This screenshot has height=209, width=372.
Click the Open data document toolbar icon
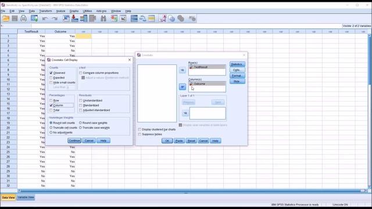[x=6, y=19]
